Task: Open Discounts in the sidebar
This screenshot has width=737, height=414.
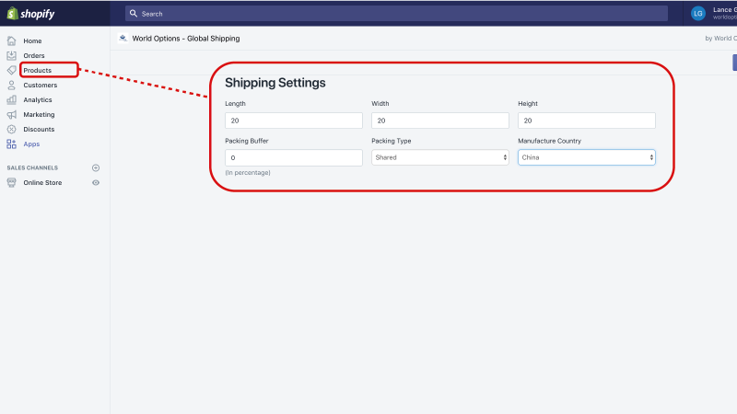Action: [39, 129]
